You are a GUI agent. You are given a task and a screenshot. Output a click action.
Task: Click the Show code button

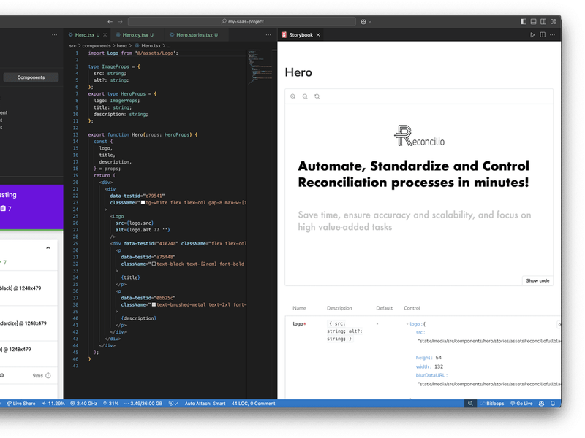click(x=537, y=280)
